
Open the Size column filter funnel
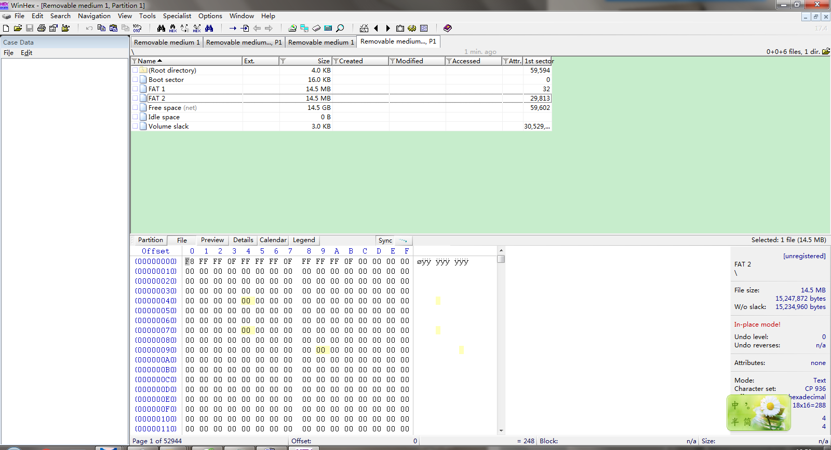[x=283, y=61]
